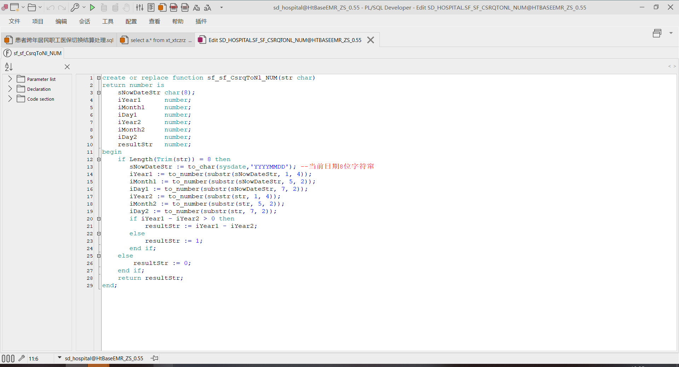
Task: Run the code with the green Execute icon
Action: click(x=92, y=7)
